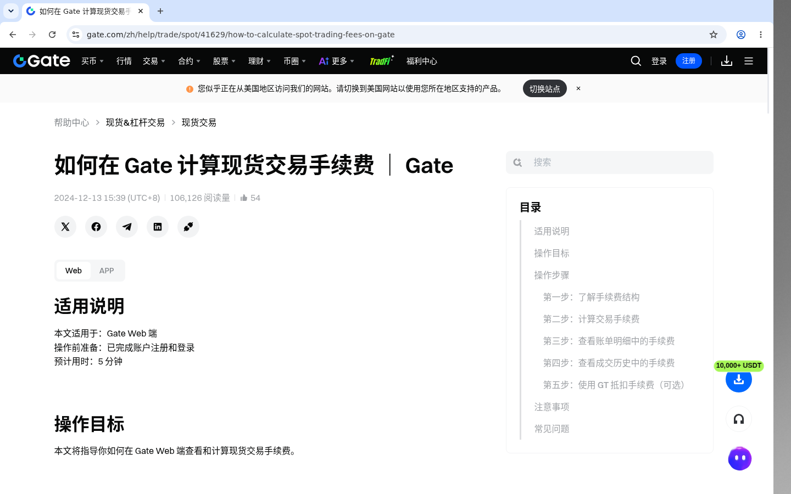This screenshot has height=494, width=791.
Task: Open the site search magnifier icon
Action: [636, 61]
